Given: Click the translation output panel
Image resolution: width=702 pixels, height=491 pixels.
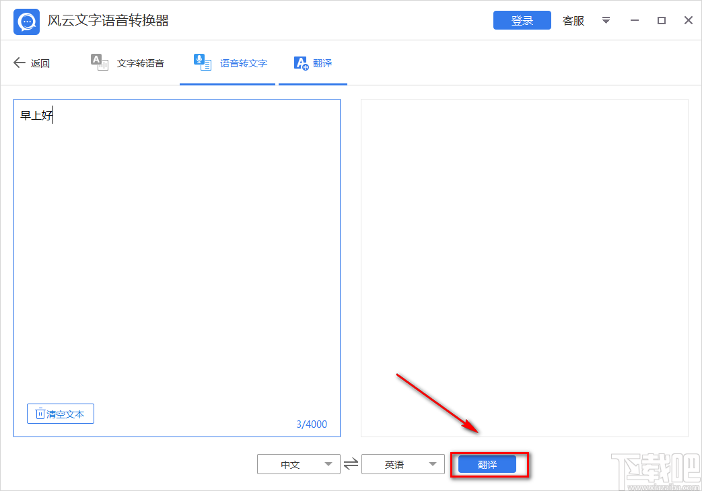Looking at the screenshot, I should click(524, 268).
